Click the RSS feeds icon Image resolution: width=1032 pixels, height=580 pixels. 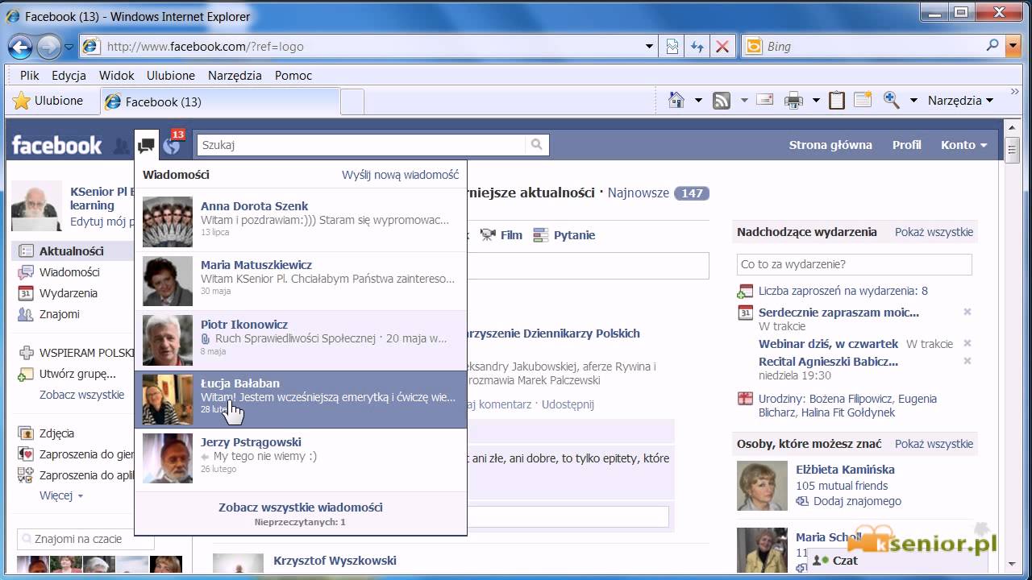[x=722, y=101]
